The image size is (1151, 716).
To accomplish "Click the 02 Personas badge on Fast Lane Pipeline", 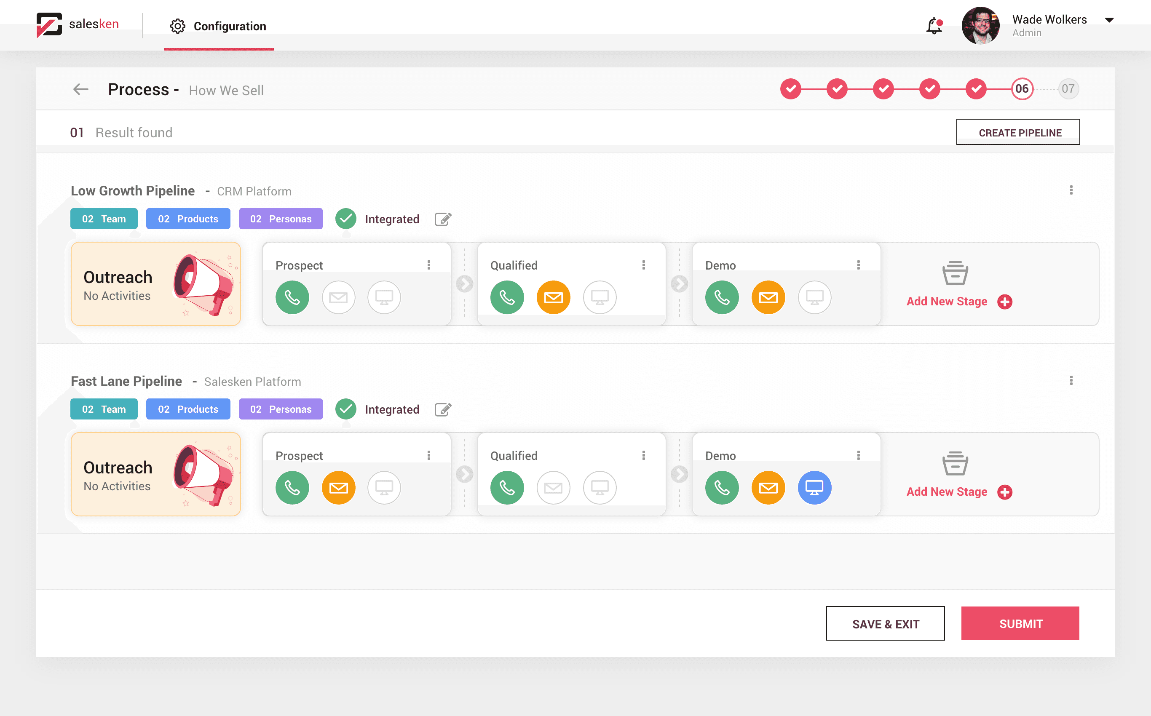I will pos(281,409).
